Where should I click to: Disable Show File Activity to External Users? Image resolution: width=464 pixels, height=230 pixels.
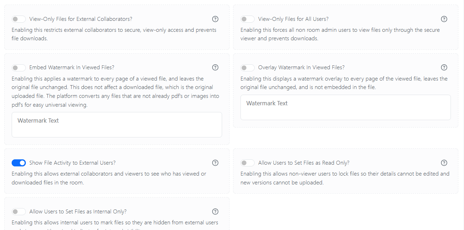click(19, 163)
